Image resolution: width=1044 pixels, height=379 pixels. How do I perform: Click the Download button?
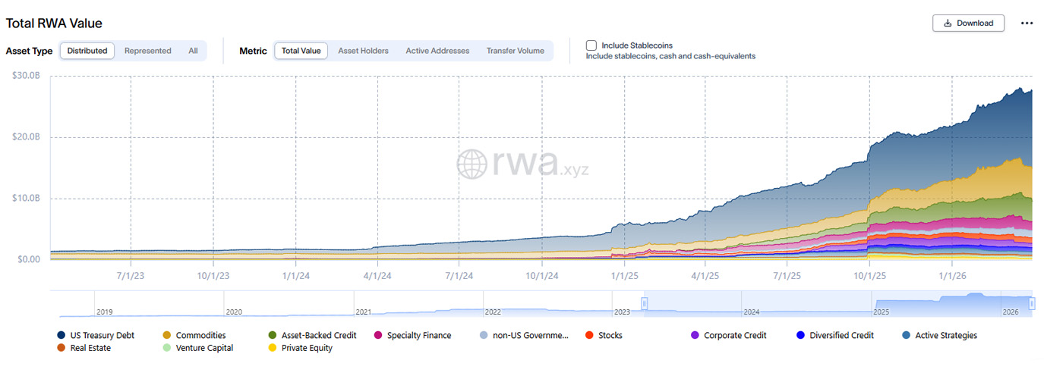pos(968,23)
